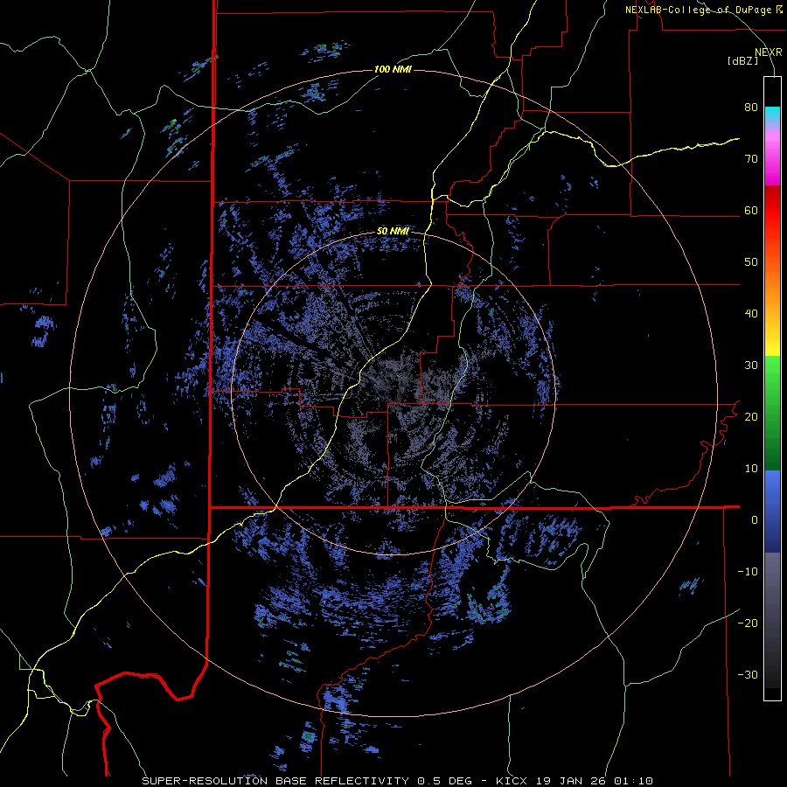Click the 0 value on dBZ scale
The height and width of the screenshot is (787, 787).
pyautogui.click(x=755, y=520)
